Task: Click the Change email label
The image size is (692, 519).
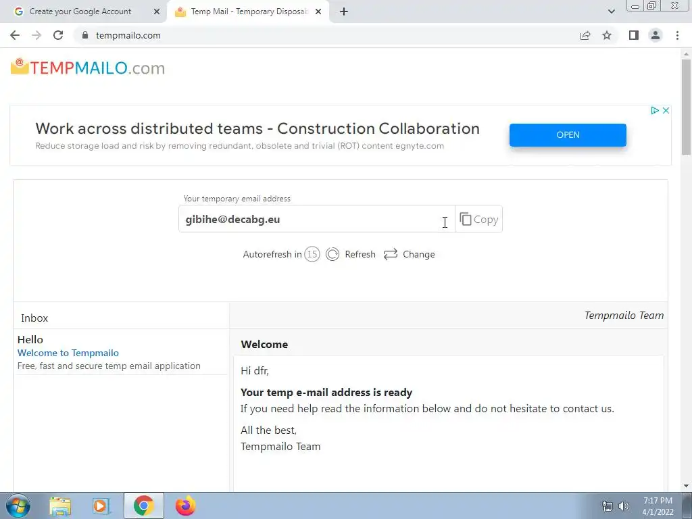Action: click(419, 254)
